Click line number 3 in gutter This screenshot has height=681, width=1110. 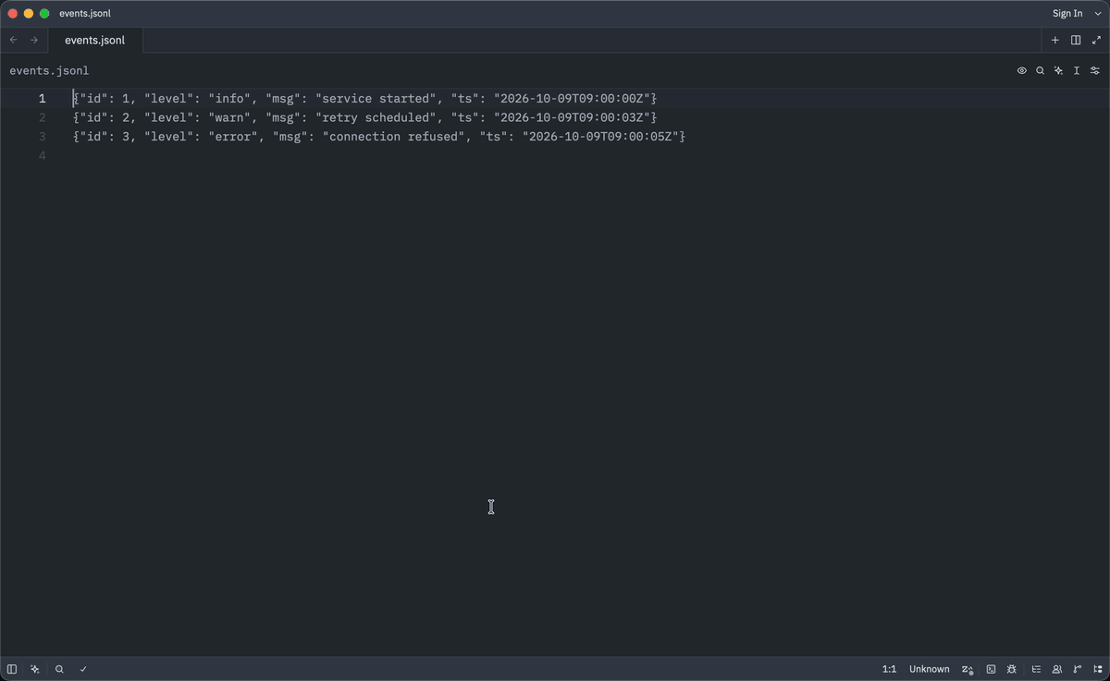[42, 137]
